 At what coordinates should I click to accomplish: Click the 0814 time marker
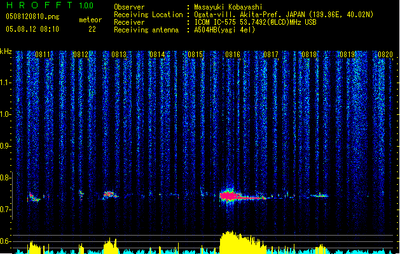click(157, 55)
